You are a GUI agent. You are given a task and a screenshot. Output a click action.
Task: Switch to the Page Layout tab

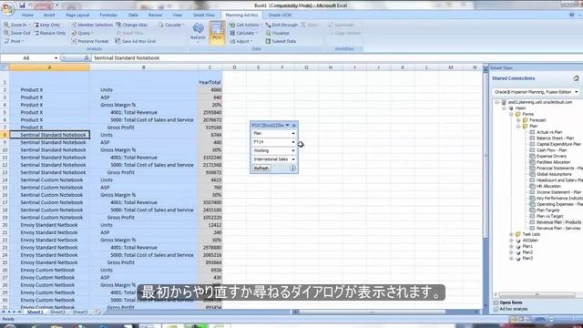click(x=77, y=15)
